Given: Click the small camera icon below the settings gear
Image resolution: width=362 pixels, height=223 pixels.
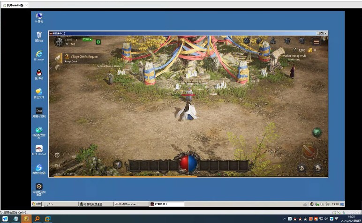Looking at the screenshot, I should point(57,165).
